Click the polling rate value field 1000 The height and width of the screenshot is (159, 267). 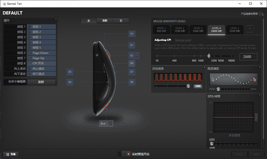pos(198,86)
